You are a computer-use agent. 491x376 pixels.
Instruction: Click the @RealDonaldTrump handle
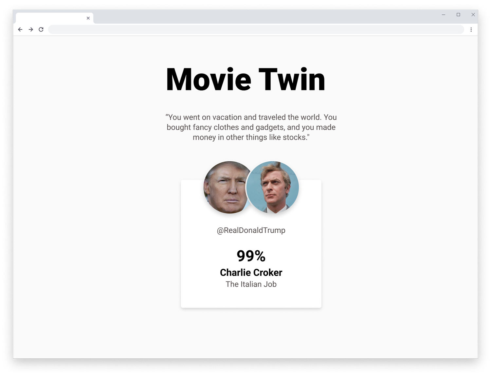coord(251,230)
